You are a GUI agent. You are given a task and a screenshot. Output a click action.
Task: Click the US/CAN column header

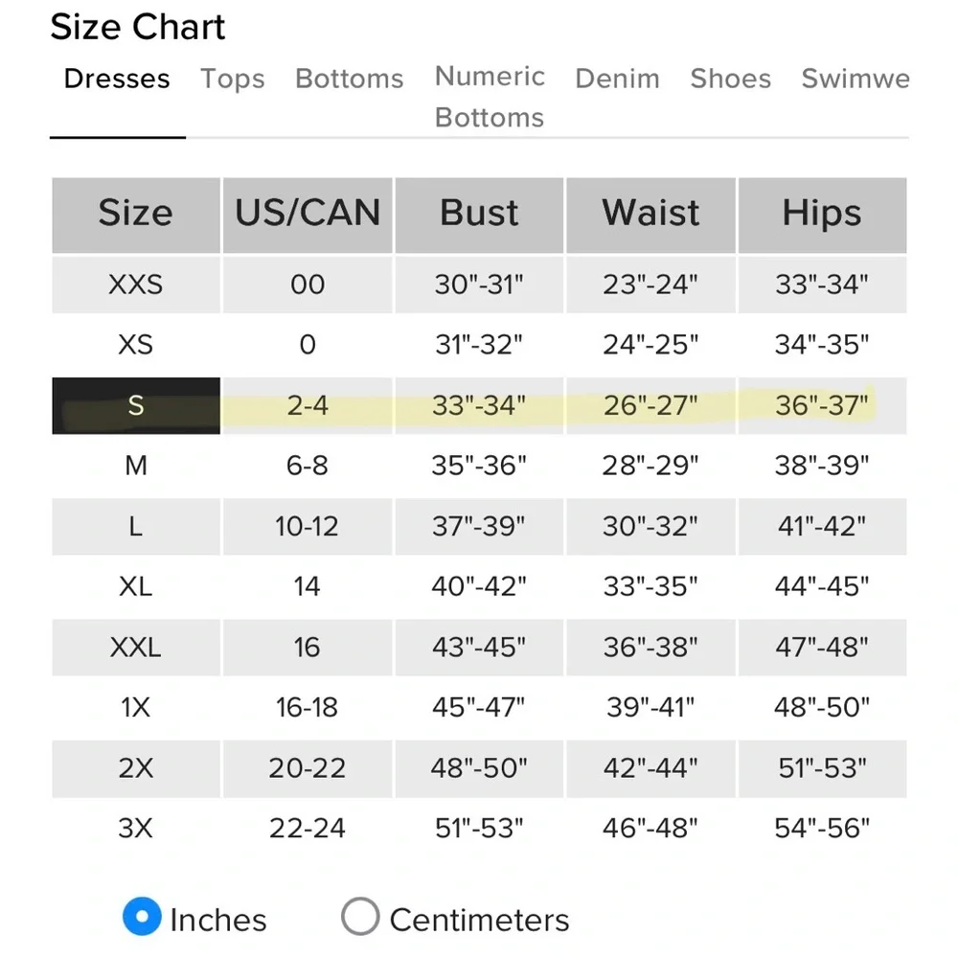tap(308, 214)
